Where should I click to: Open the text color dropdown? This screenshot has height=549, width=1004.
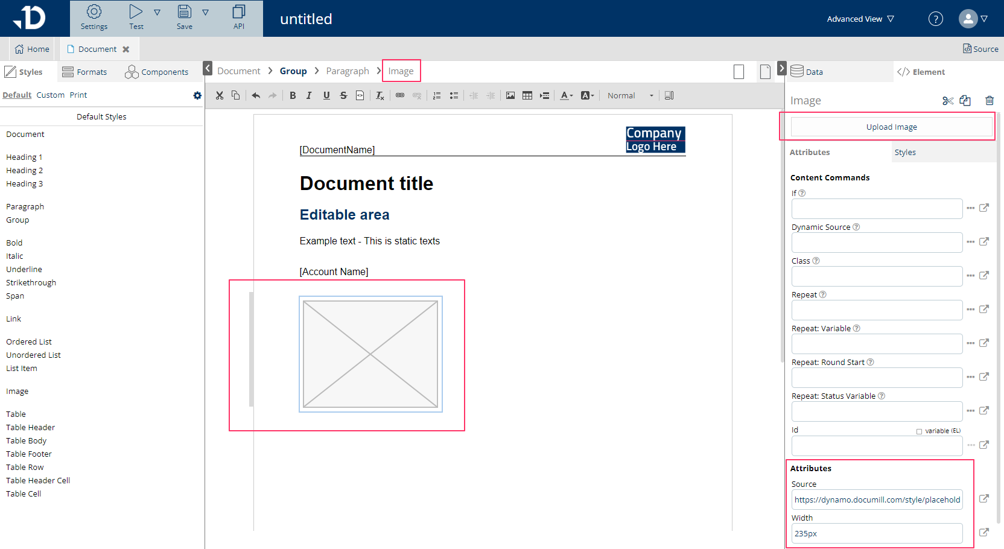(x=567, y=95)
